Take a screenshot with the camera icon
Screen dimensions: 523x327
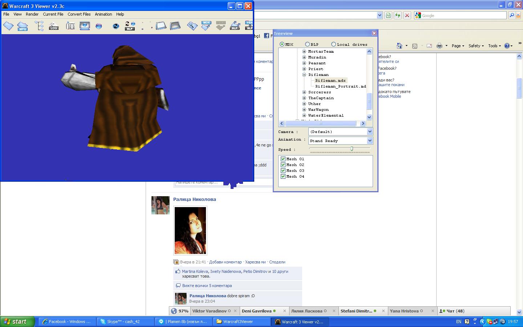(x=70, y=26)
